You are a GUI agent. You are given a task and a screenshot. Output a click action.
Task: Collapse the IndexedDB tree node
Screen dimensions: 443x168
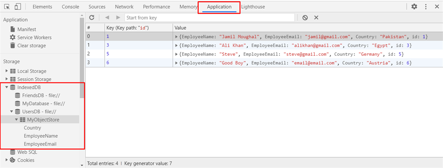(7, 87)
